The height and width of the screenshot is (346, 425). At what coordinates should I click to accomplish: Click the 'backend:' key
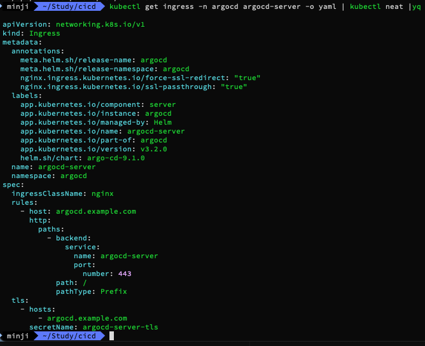[73, 238]
